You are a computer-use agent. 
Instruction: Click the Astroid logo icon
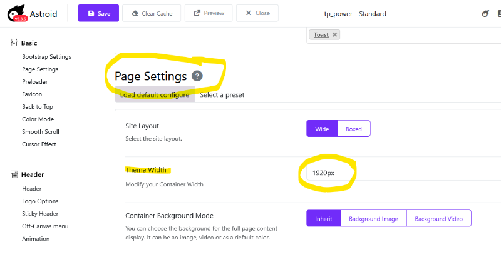point(16,13)
